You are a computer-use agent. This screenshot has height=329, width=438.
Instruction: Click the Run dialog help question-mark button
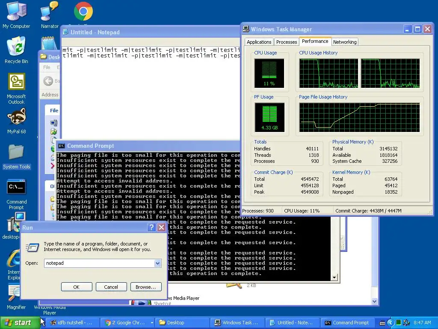(151, 227)
